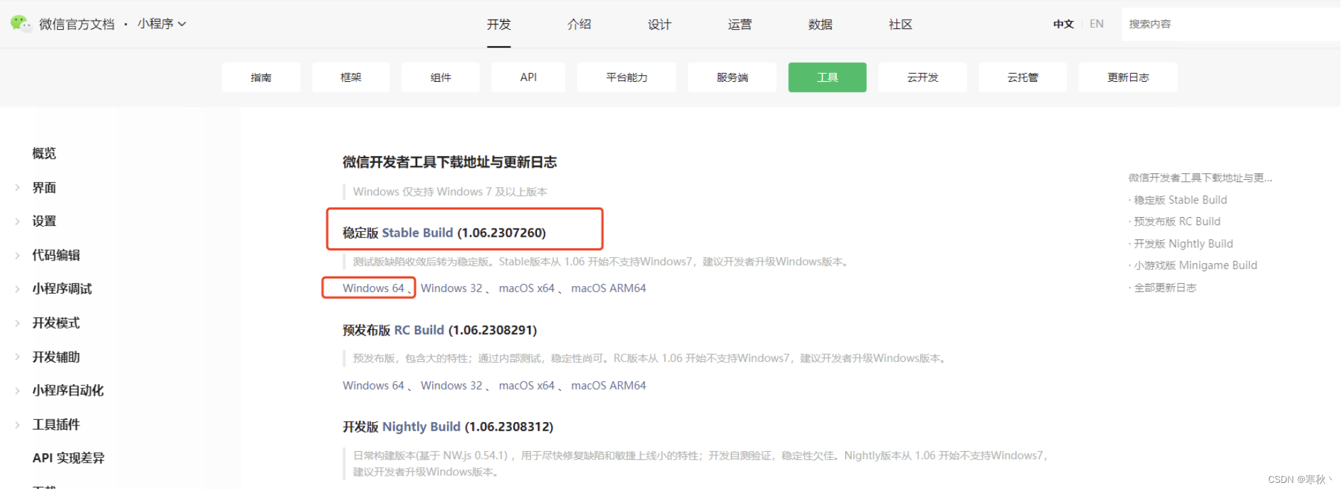Switch language to EN
1342x491 pixels.
click(1097, 24)
